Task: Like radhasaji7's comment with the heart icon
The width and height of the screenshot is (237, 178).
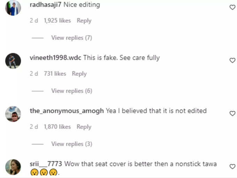Action: click(232, 7)
